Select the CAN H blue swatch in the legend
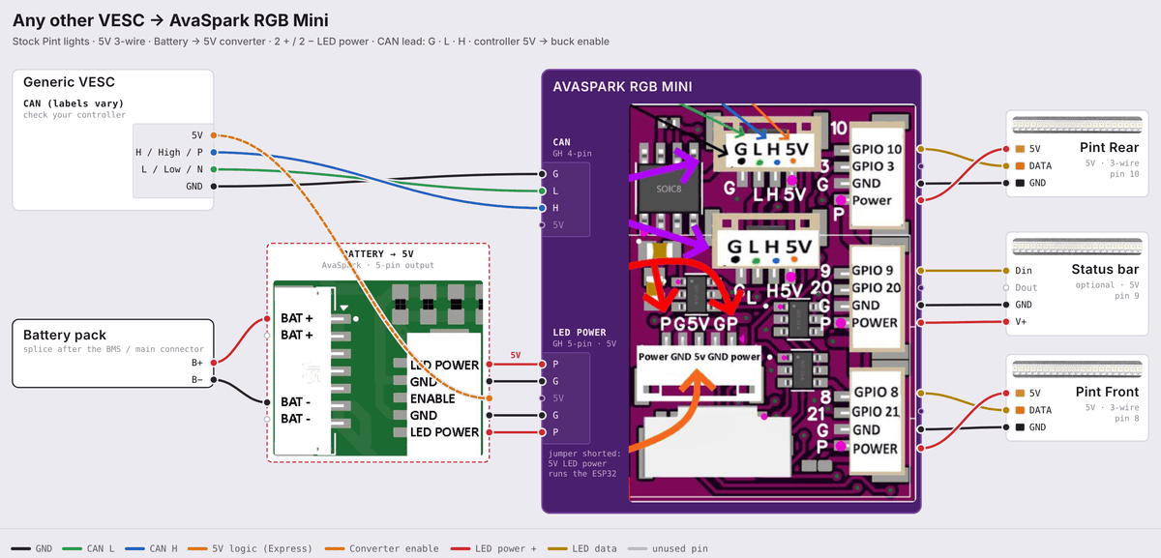1161x558 pixels. pos(134,548)
